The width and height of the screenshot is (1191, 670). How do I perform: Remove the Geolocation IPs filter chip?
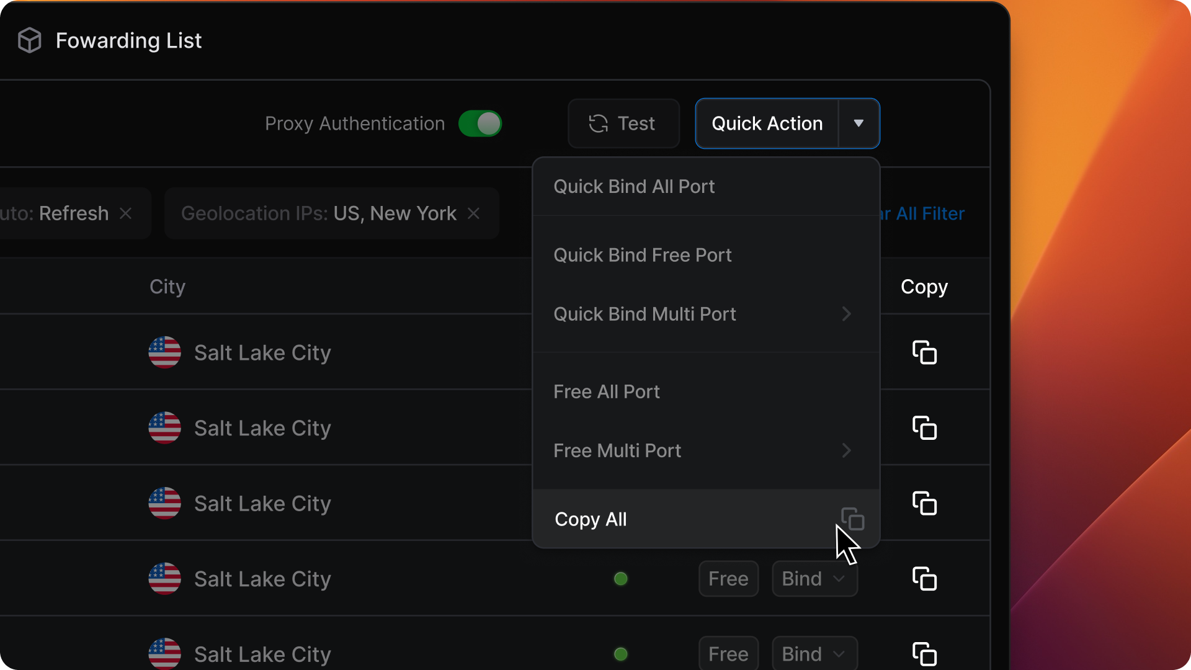click(x=473, y=213)
